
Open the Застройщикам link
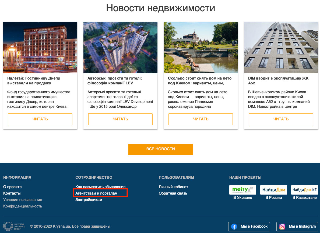(89, 200)
